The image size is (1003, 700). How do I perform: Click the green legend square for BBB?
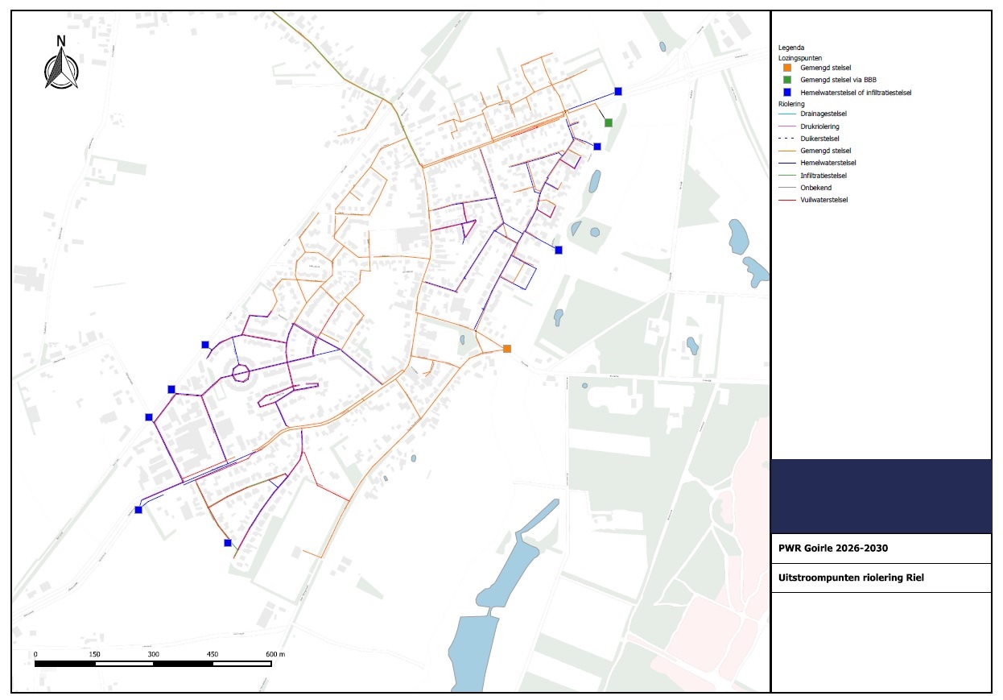tap(787, 81)
